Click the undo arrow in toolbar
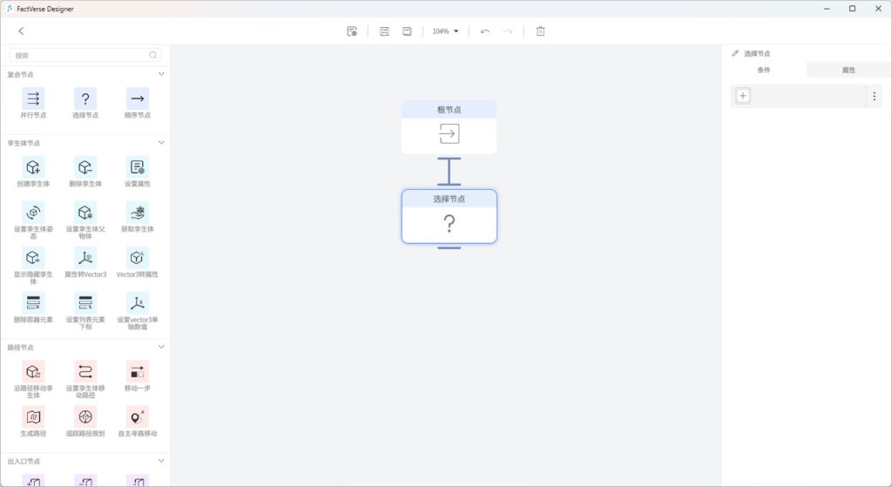Screen dimensions: 892x487 [x=485, y=31]
